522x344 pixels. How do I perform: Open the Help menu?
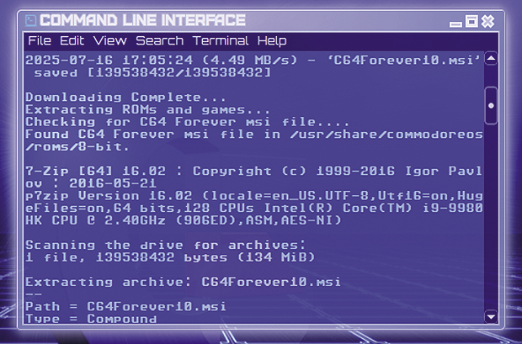point(272,41)
